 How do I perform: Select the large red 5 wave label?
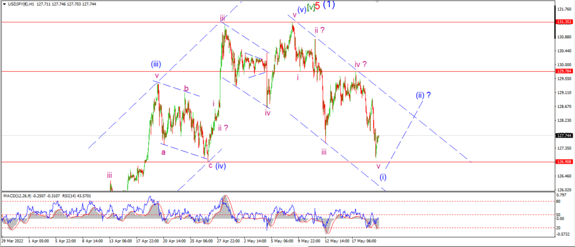pyautogui.click(x=318, y=6)
